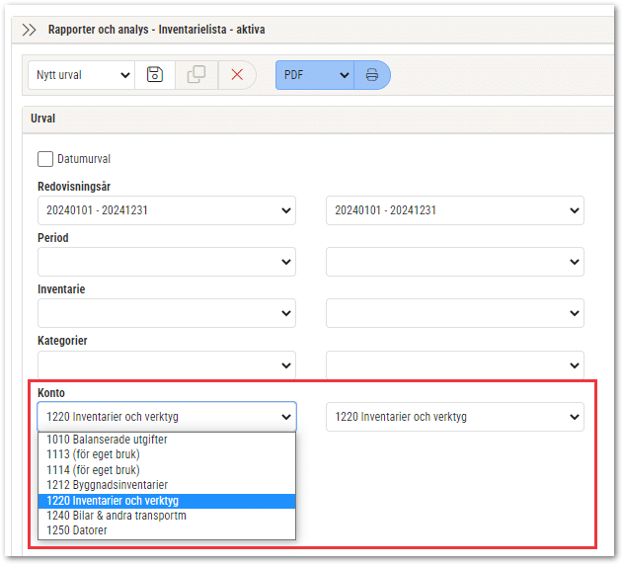Open the first Period dropdown
This screenshot has height=565, width=623.
167,262
